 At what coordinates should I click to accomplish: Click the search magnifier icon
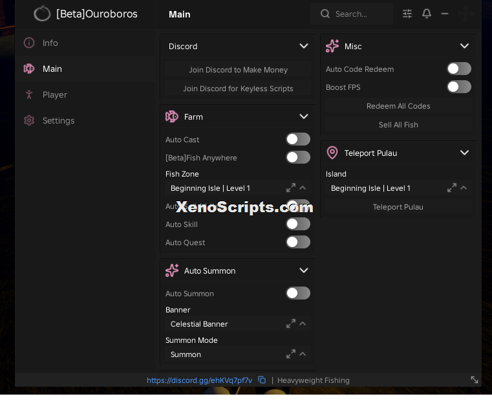[x=325, y=14]
